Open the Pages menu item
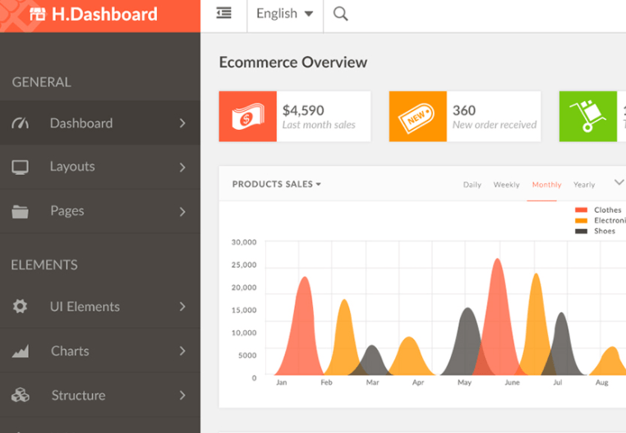 click(x=99, y=211)
